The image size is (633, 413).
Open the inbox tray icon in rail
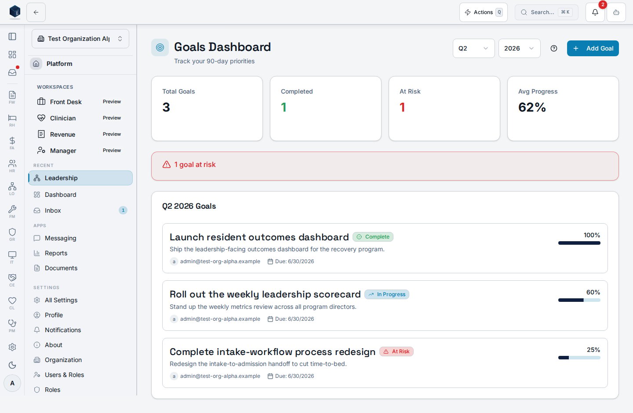pos(12,72)
